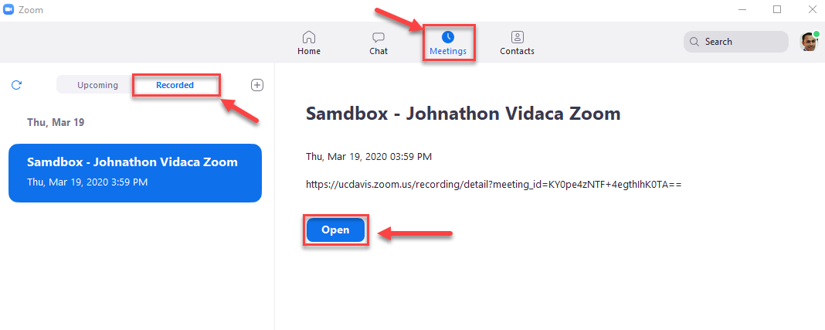The height and width of the screenshot is (330, 825).
Task: Click the blue Open button
Action: pyautogui.click(x=336, y=230)
